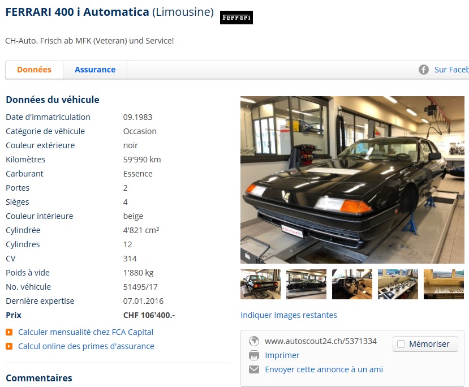Open the Assurance tab
Screen dimensions: 469x387
tap(95, 70)
